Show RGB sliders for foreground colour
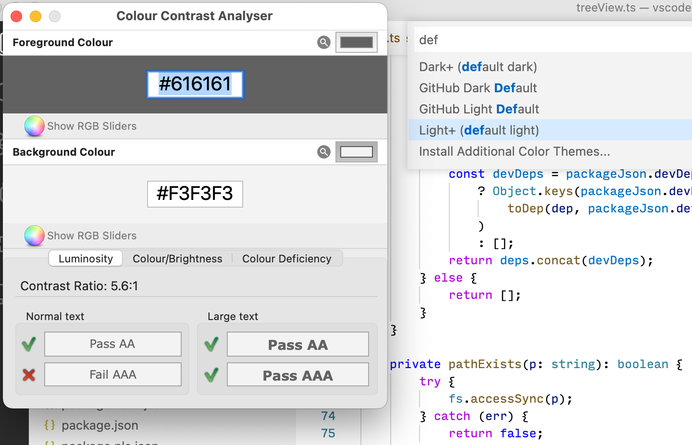692x445 pixels. click(81, 126)
